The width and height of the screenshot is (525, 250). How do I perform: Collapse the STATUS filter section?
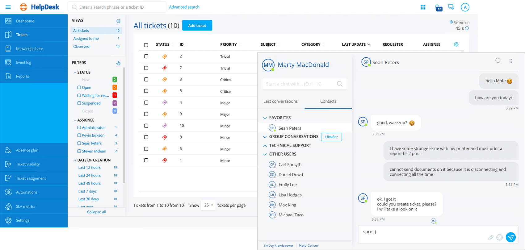click(x=75, y=73)
